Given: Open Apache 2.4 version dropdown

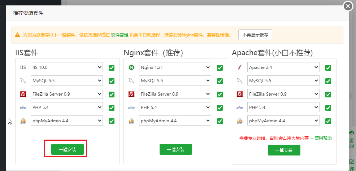Looking at the screenshot, I should (283, 67).
